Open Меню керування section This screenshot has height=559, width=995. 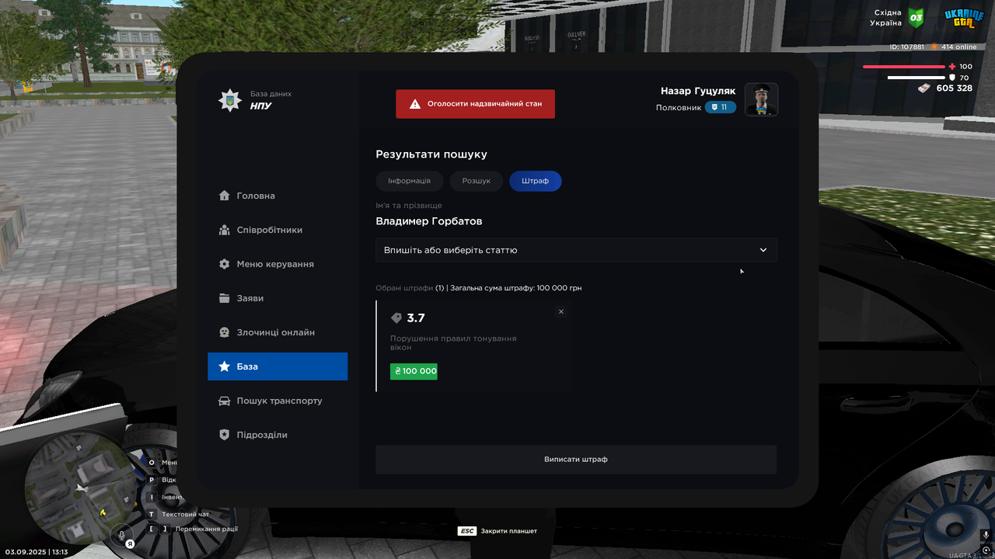point(278,264)
